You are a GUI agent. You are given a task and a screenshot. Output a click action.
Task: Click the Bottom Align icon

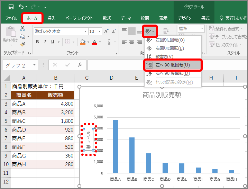click(139, 33)
